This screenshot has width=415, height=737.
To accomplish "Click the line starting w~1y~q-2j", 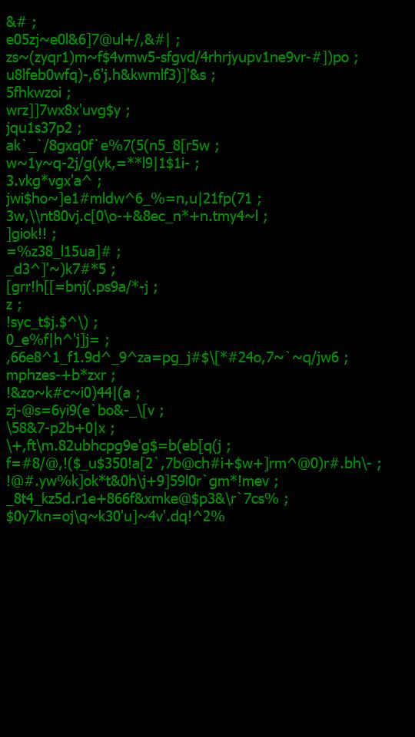I will coord(102,163).
